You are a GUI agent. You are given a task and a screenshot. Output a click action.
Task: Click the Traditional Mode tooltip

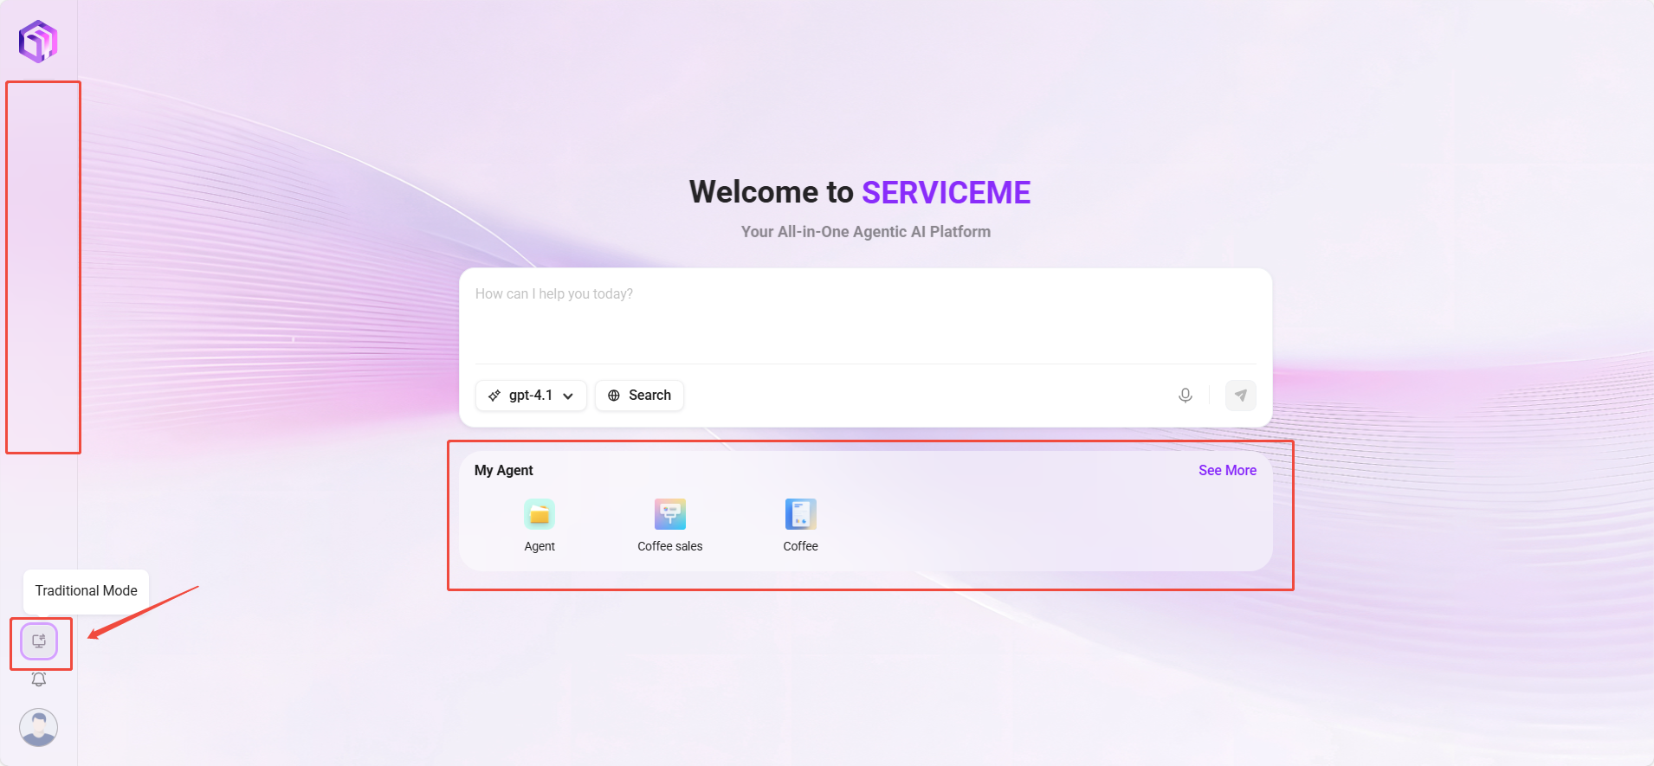pos(86,590)
